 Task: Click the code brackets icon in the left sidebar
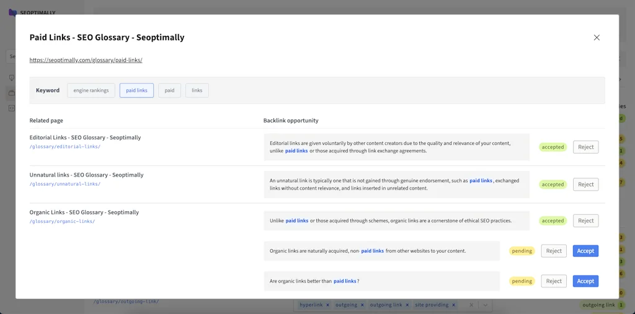pos(12,108)
